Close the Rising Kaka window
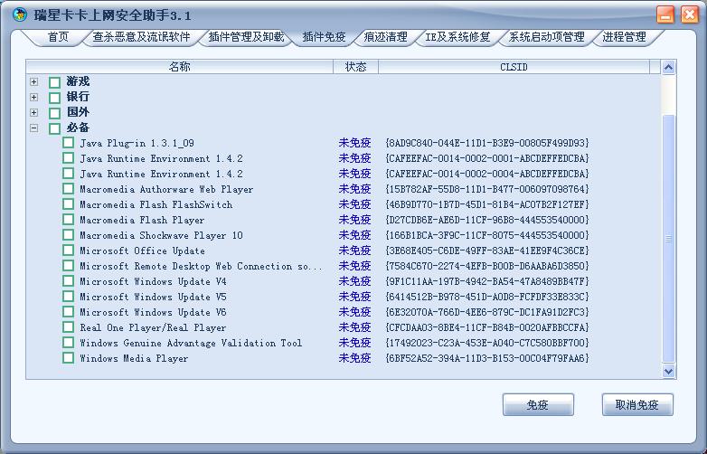 click(x=690, y=14)
